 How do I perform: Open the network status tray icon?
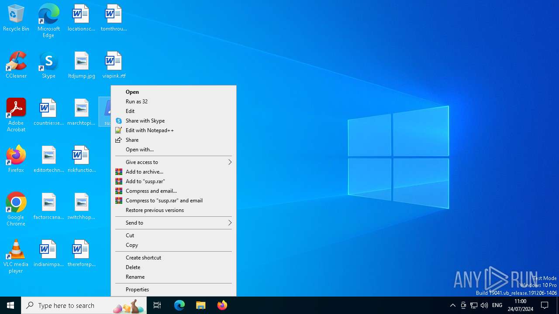pos(474,305)
